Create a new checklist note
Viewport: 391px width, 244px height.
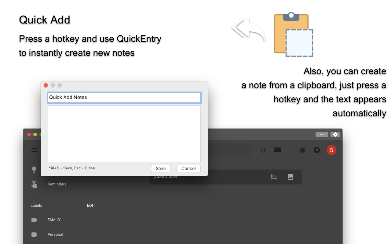coord(274,177)
